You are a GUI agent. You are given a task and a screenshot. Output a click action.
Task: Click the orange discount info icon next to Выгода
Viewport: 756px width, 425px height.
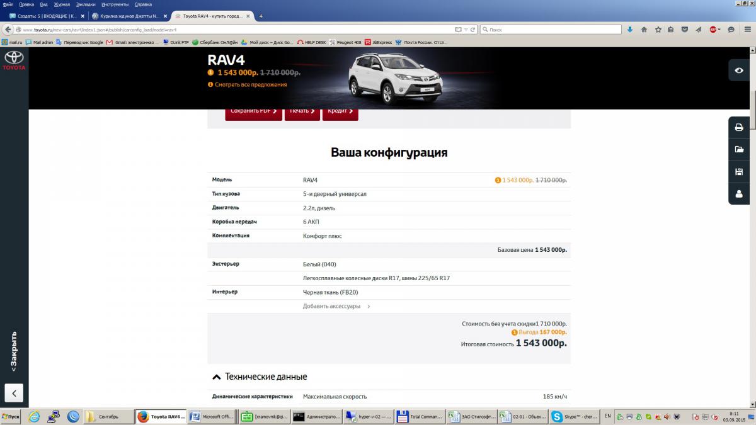(x=515, y=332)
